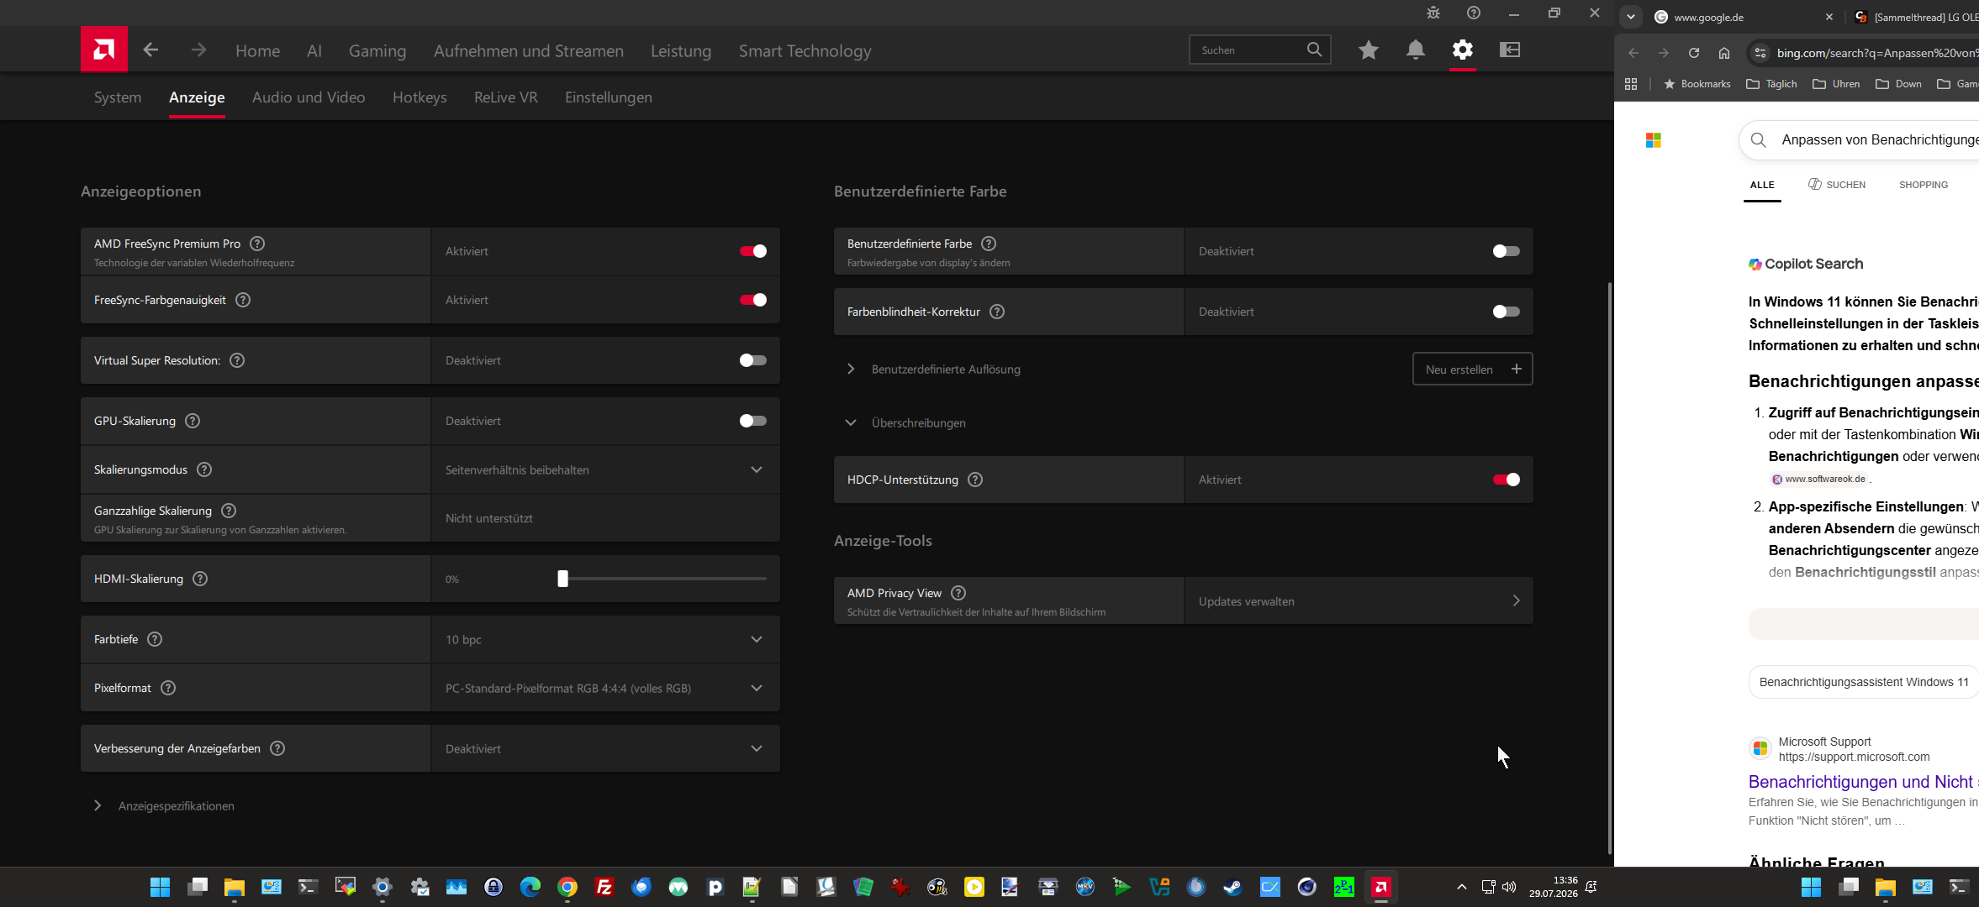Collapse Überschreibungen section

point(908,422)
